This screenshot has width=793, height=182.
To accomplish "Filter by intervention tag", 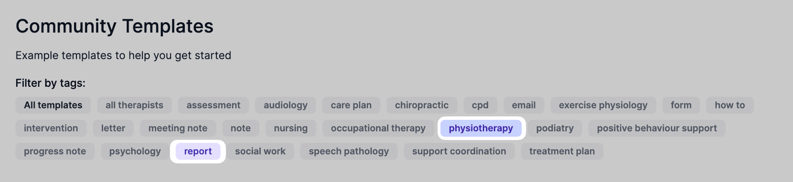I will click(51, 128).
